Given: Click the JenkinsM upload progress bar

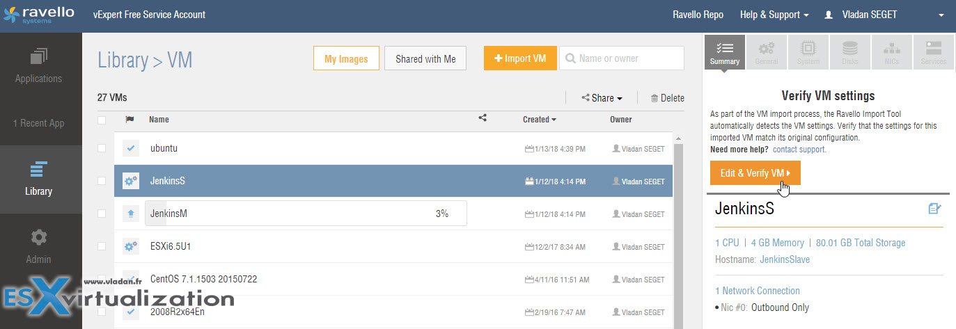Looking at the screenshot, I should point(306,214).
